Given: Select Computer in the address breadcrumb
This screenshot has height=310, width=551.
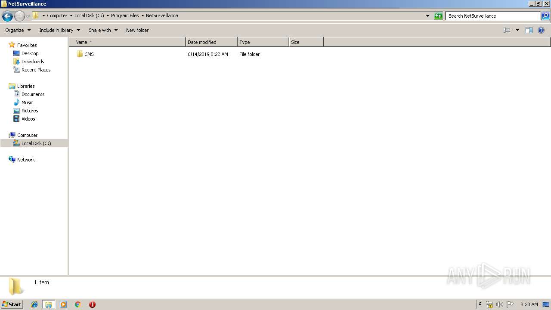Looking at the screenshot, I should pyautogui.click(x=57, y=15).
